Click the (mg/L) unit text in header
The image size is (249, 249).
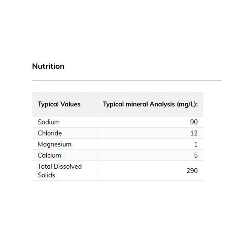(x=187, y=104)
